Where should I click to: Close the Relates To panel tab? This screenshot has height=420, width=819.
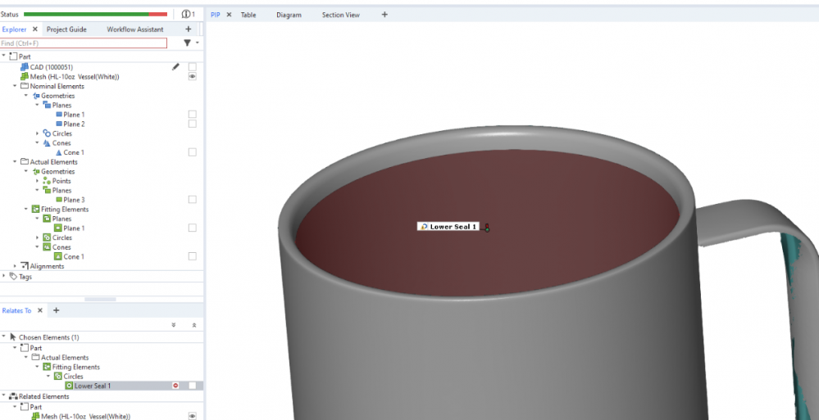coord(39,310)
